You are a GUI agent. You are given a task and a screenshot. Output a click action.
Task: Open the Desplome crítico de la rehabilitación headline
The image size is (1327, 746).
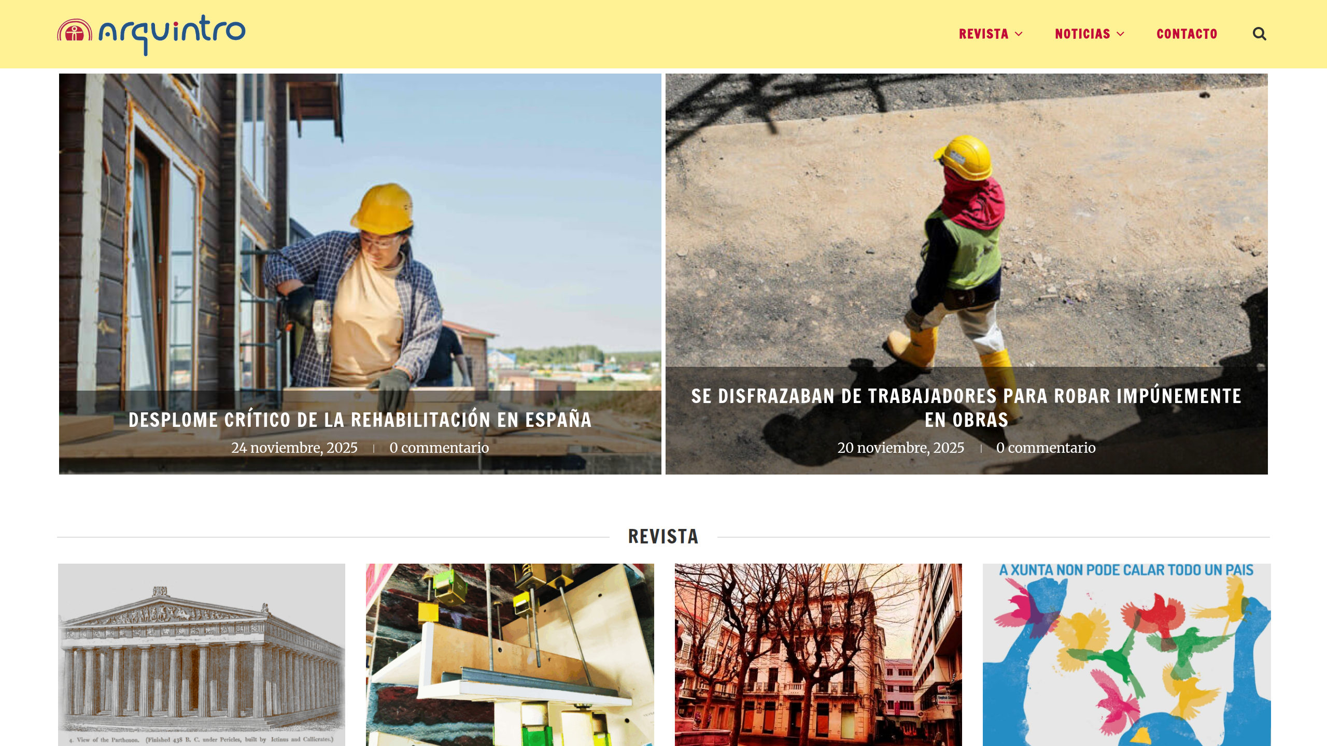coord(360,420)
